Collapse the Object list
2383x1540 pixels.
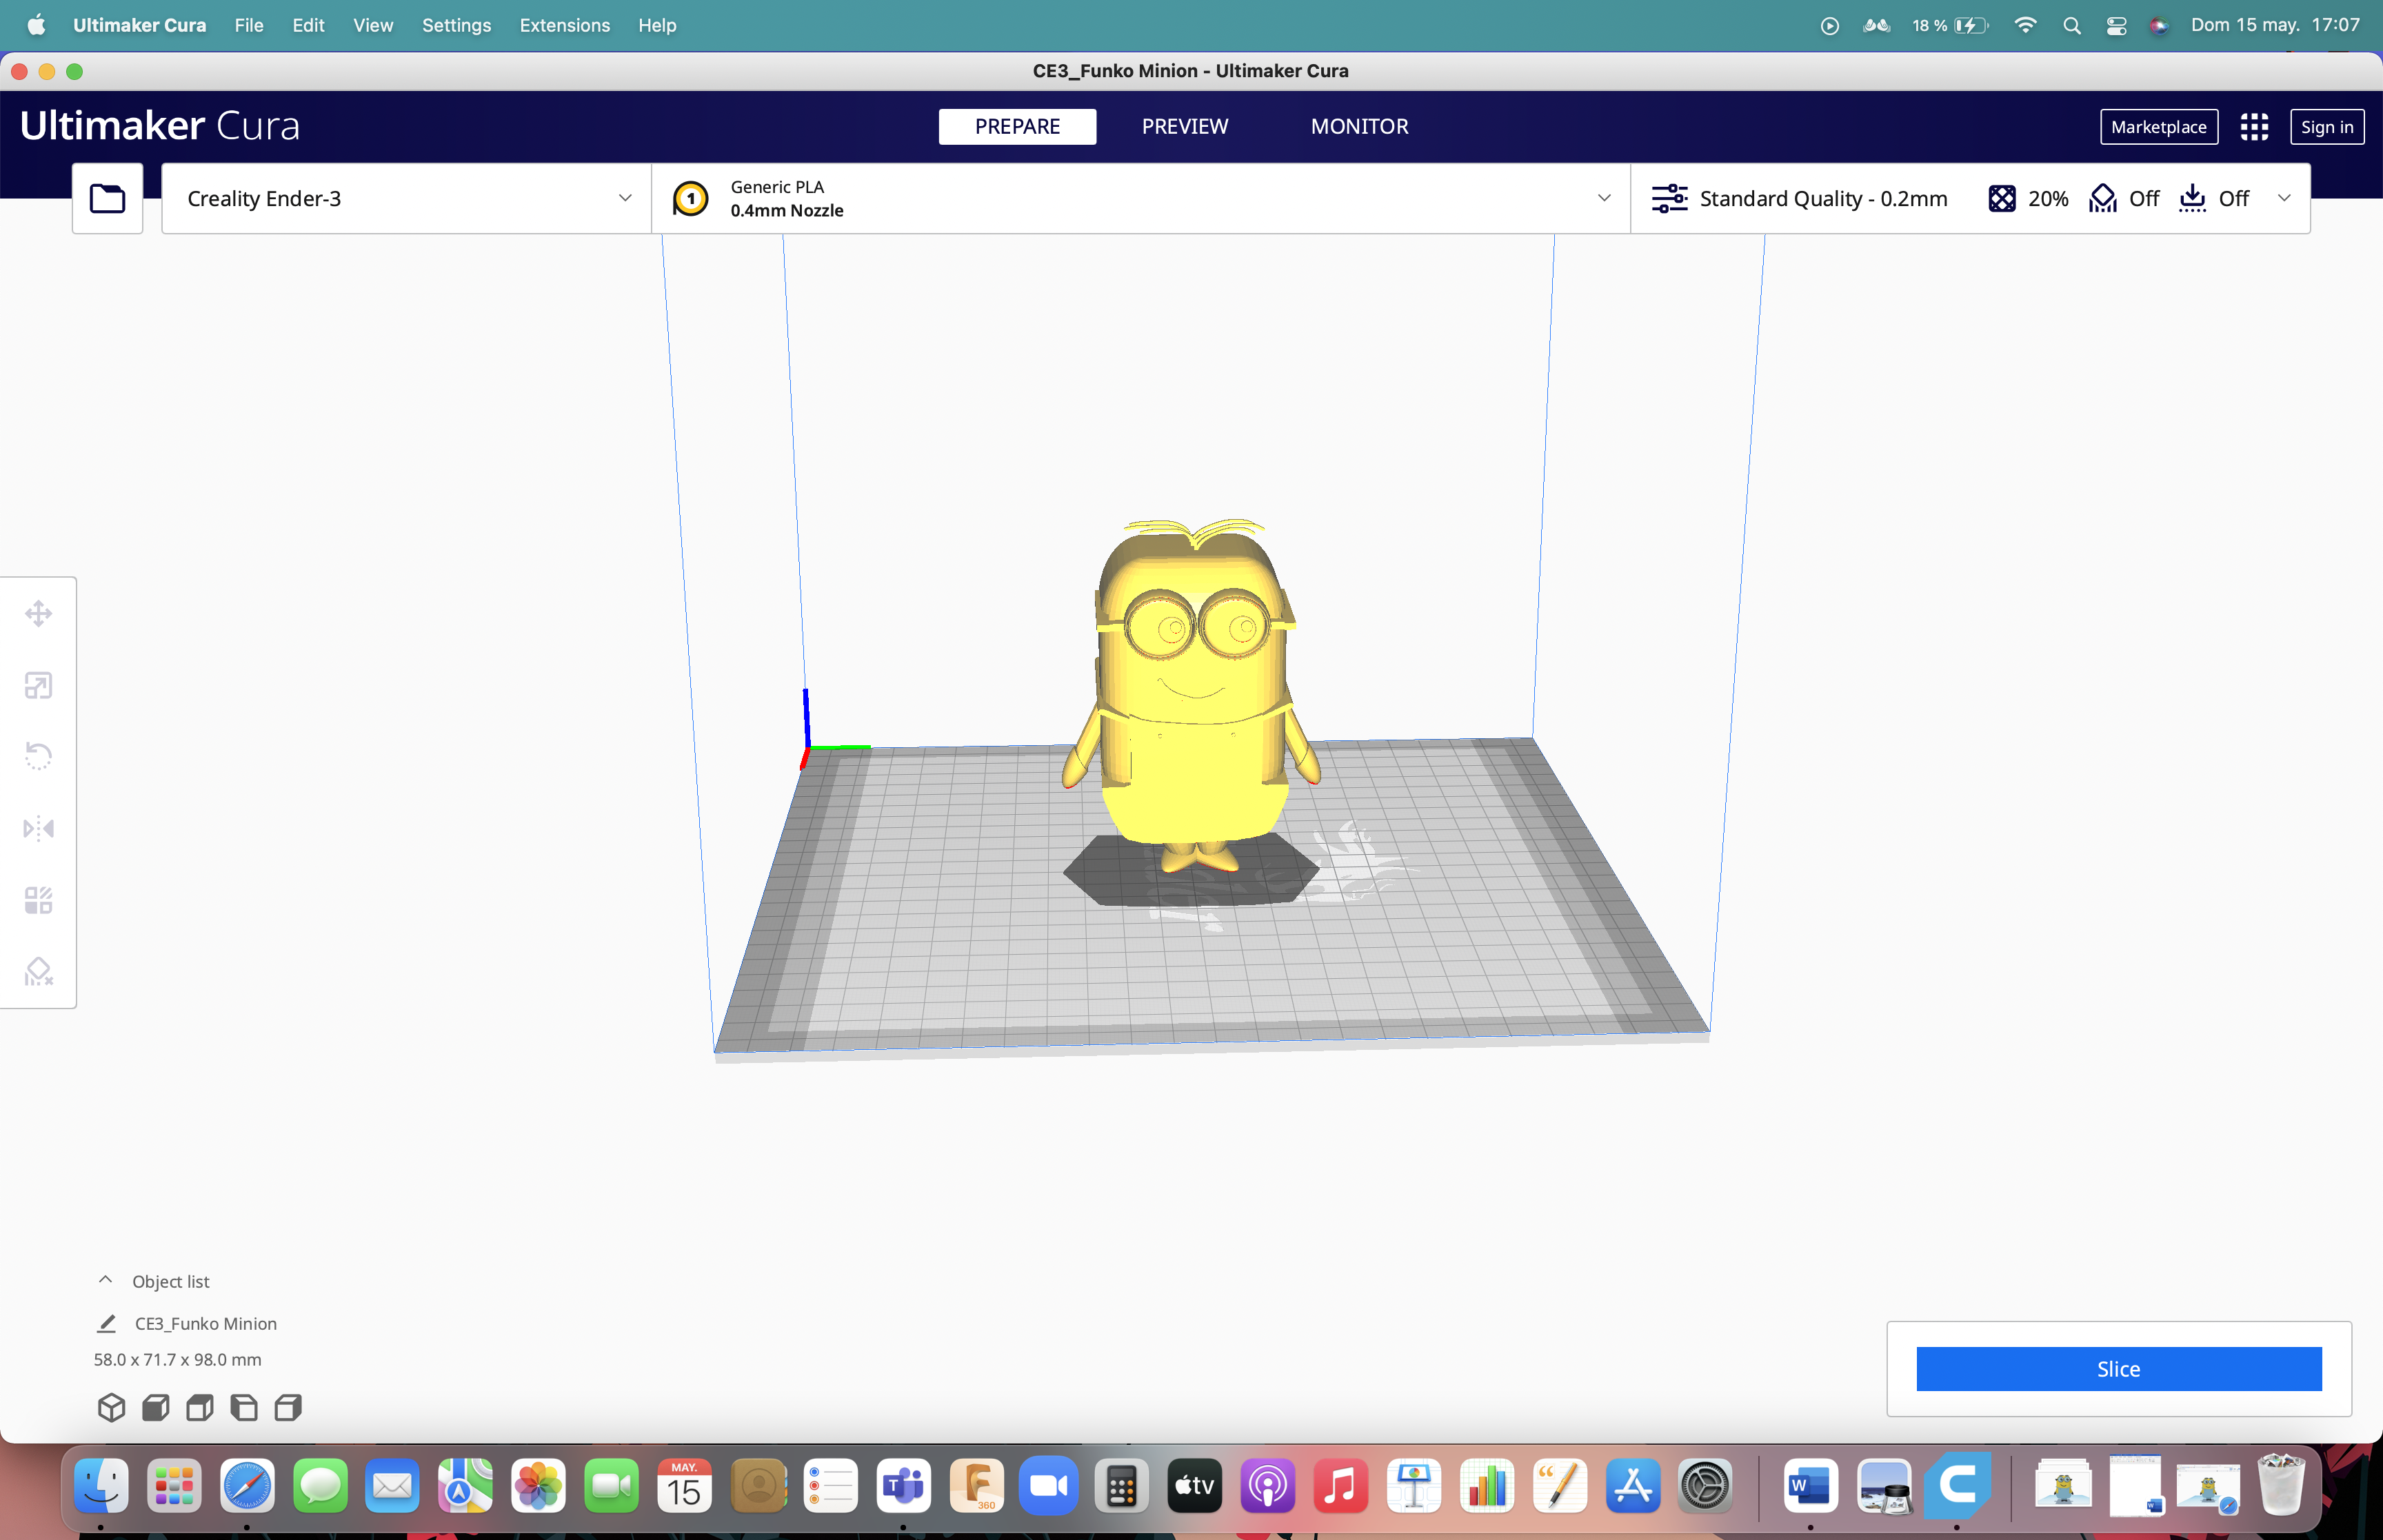coord(106,1281)
